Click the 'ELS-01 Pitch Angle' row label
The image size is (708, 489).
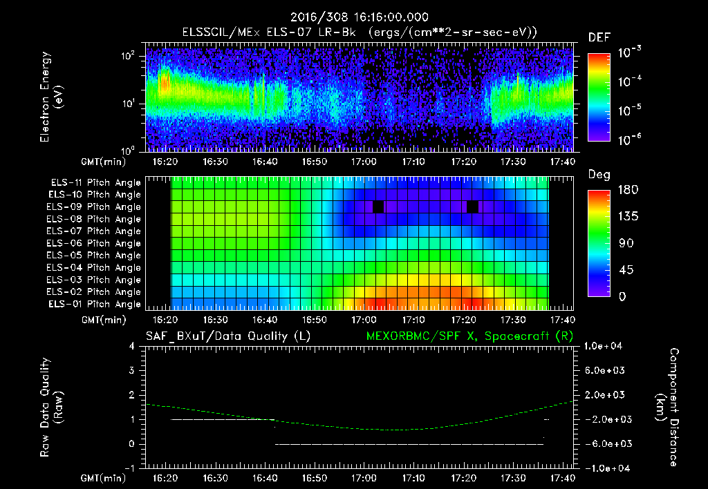pos(95,305)
